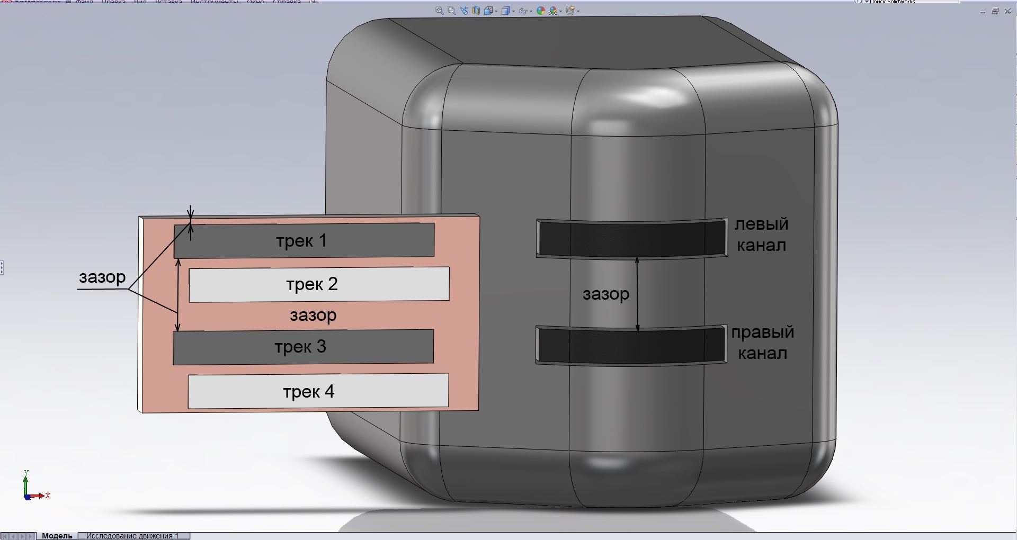Open Edit Appearance color ball
1017x540 pixels.
point(541,11)
